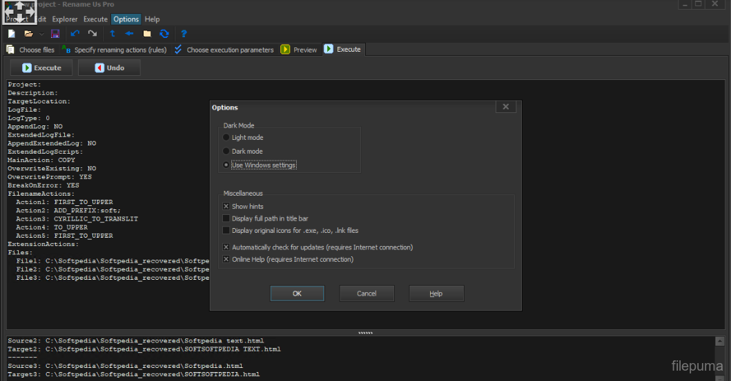Uncheck the Show hints checkbox
731x381 pixels.
(226, 207)
